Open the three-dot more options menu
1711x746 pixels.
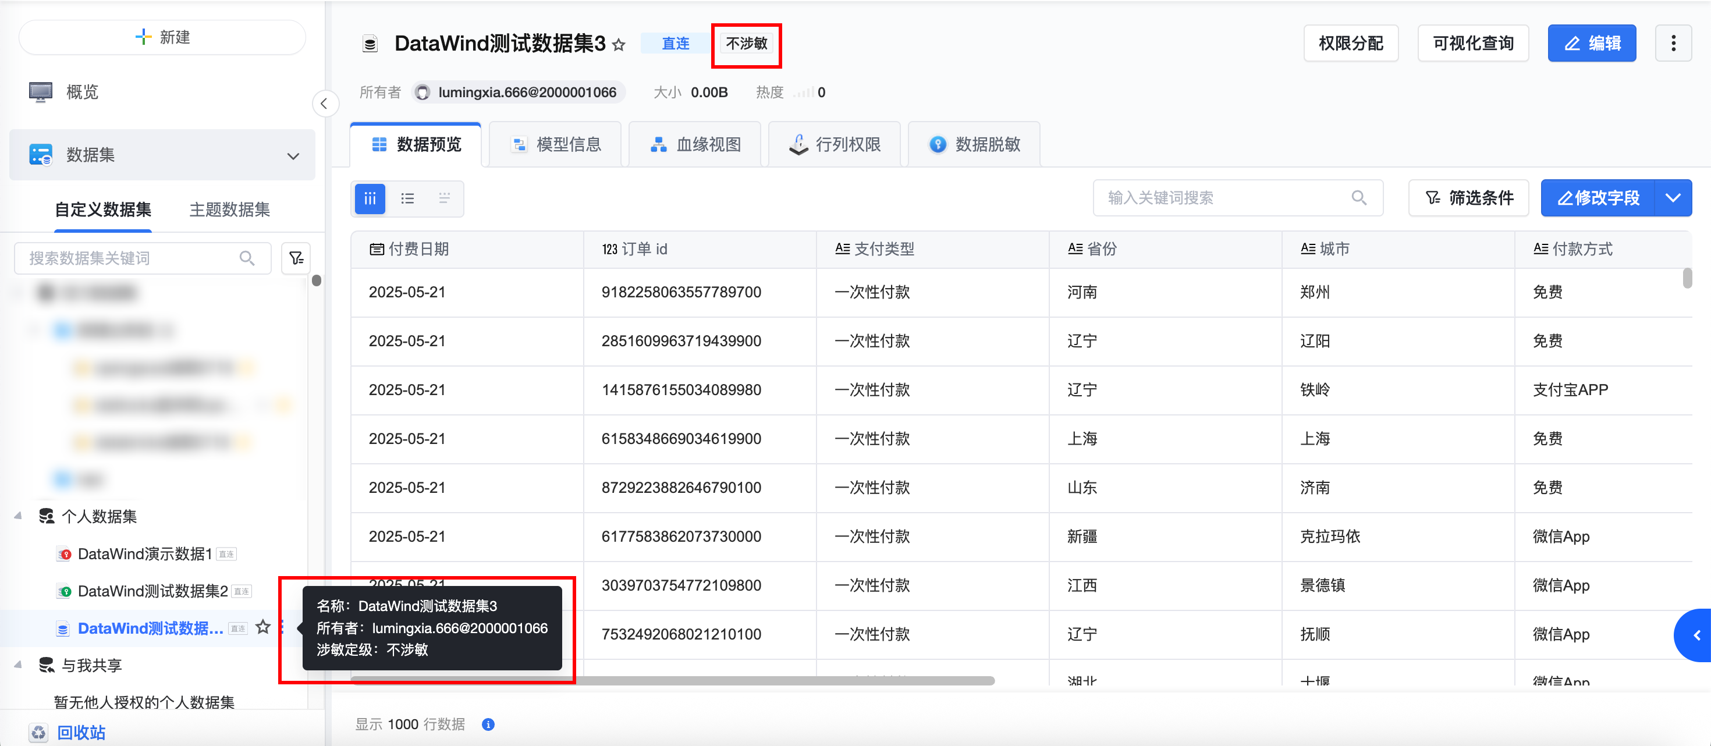click(1672, 43)
